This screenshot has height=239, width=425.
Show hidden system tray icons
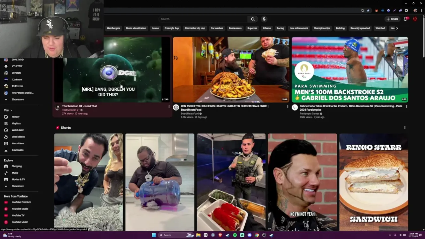[390, 235]
